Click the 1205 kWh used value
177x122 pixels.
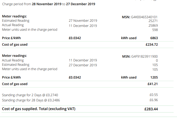154,77
